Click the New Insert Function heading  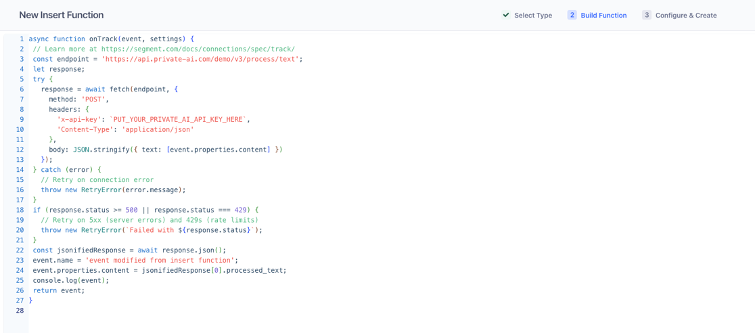point(61,15)
